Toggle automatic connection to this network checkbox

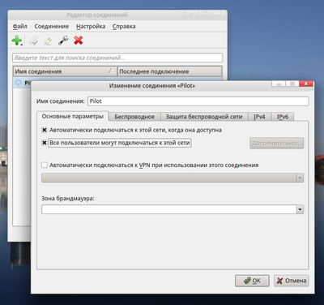[x=45, y=130]
